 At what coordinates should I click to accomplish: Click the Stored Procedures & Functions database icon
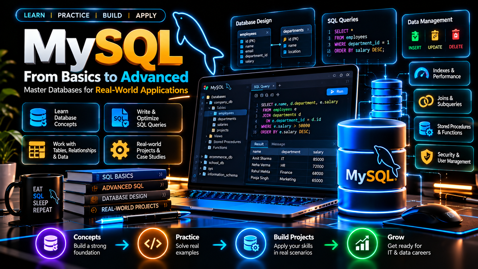[x=426, y=129]
